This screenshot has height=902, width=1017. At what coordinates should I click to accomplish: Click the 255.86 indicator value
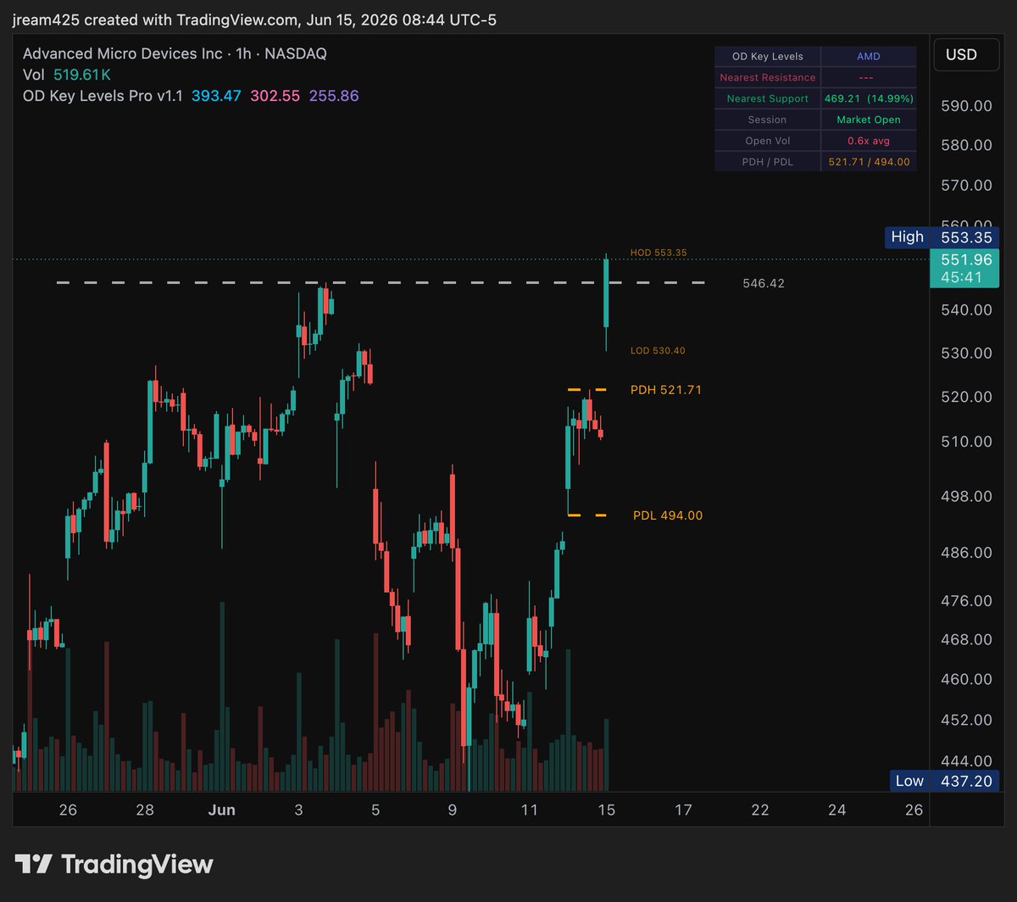(x=334, y=96)
